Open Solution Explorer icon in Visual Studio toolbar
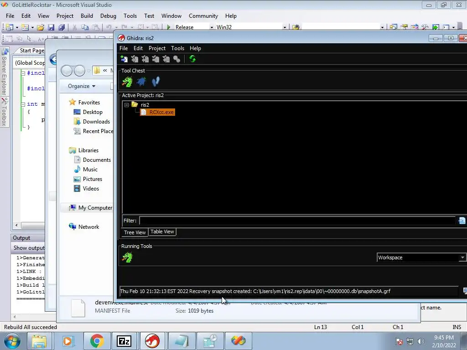 click(x=393, y=27)
